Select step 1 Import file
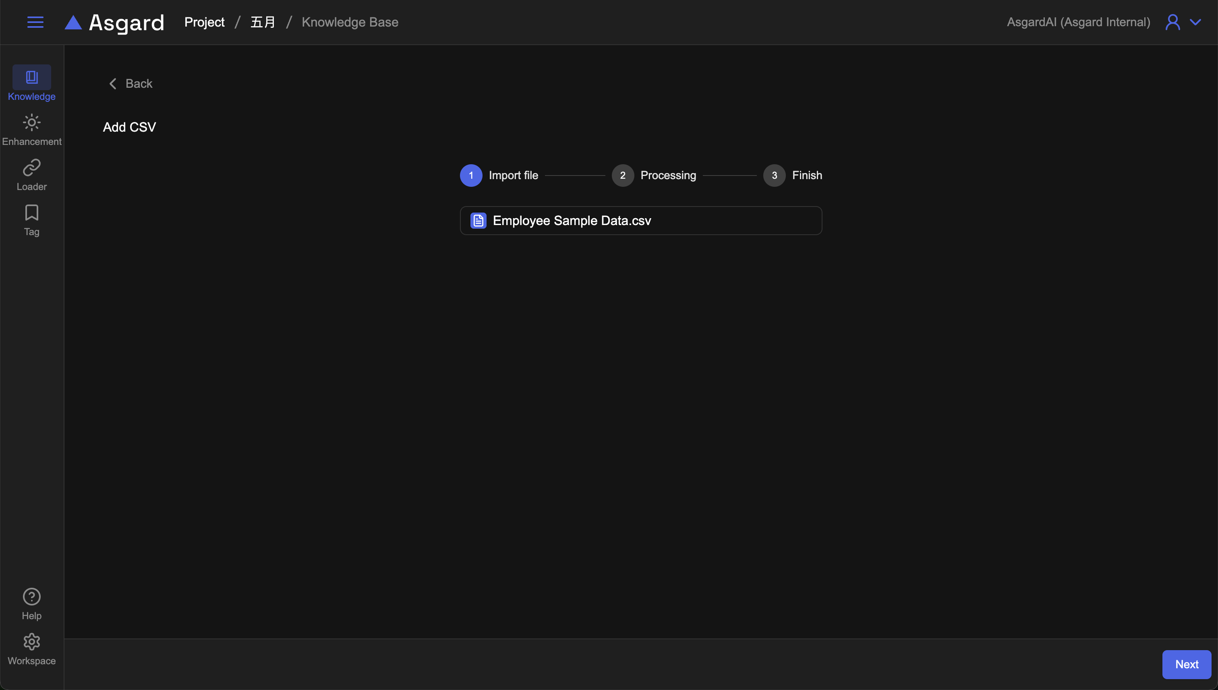The height and width of the screenshot is (690, 1218). [471, 176]
